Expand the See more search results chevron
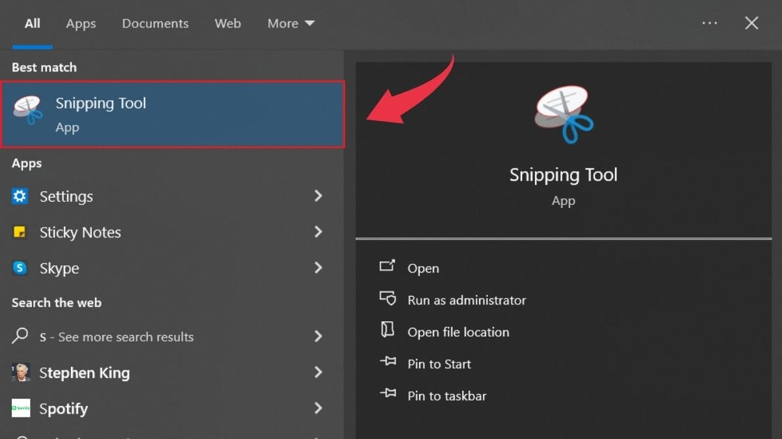Image resolution: width=782 pixels, height=439 pixels. 318,336
